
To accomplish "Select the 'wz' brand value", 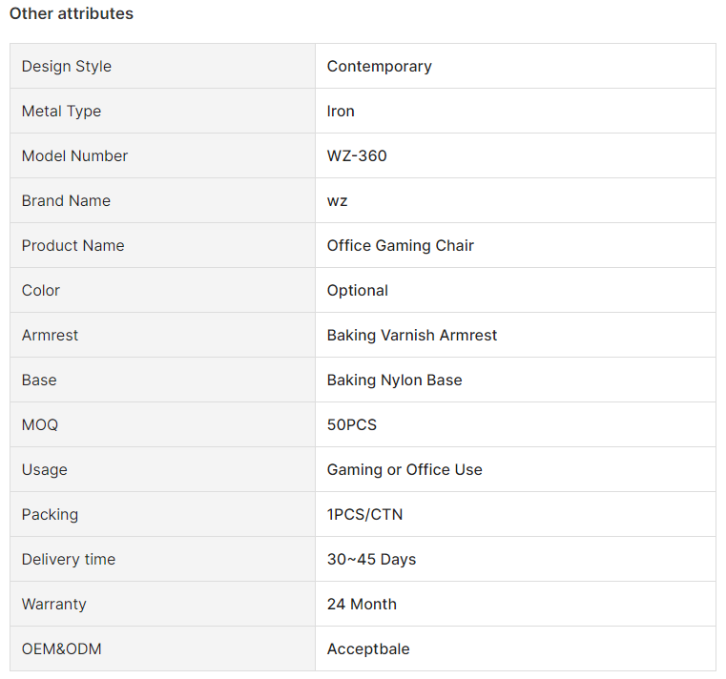I will tap(337, 201).
